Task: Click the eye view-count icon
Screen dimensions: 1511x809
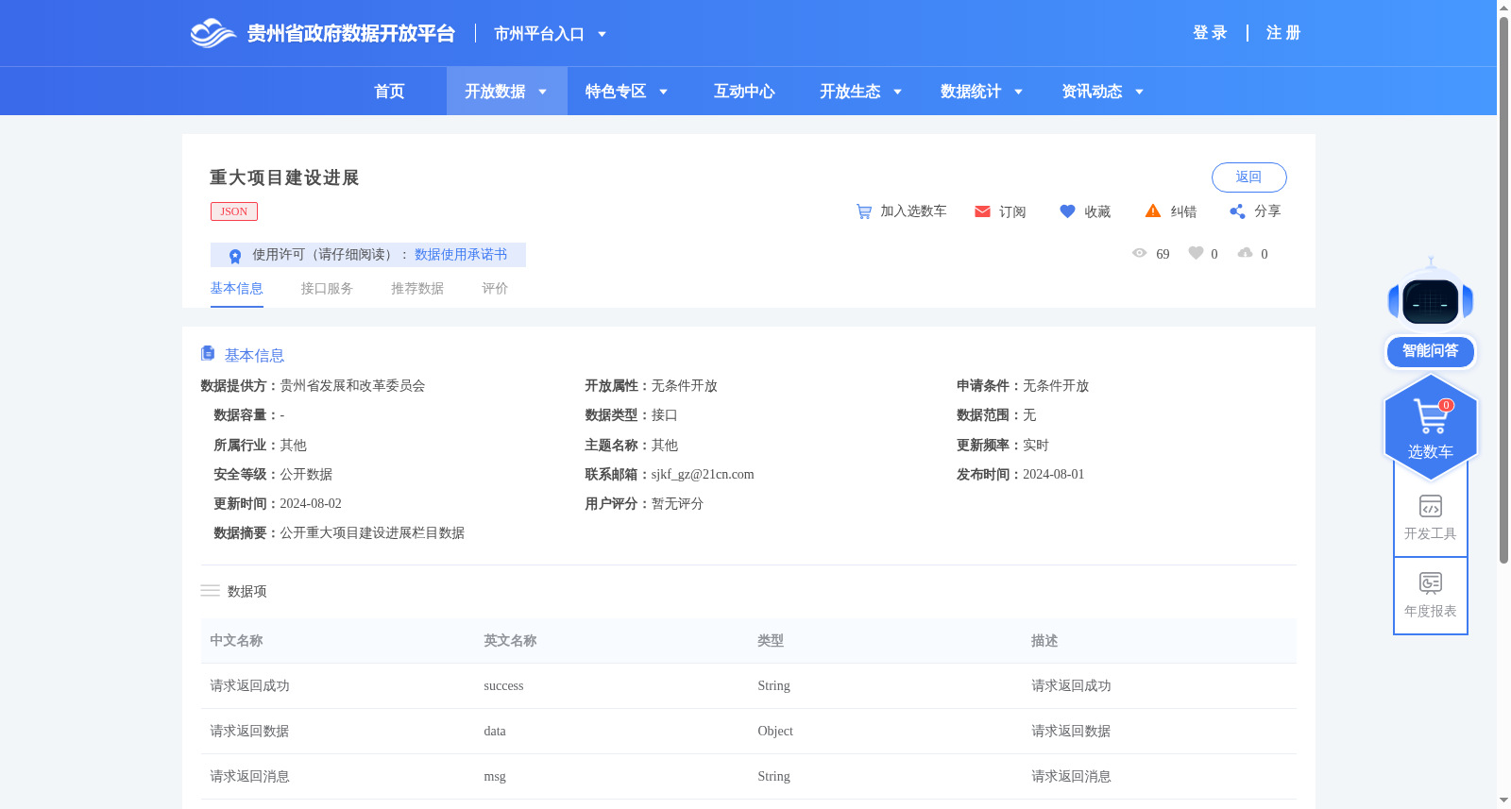Action: pos(1140,253)
